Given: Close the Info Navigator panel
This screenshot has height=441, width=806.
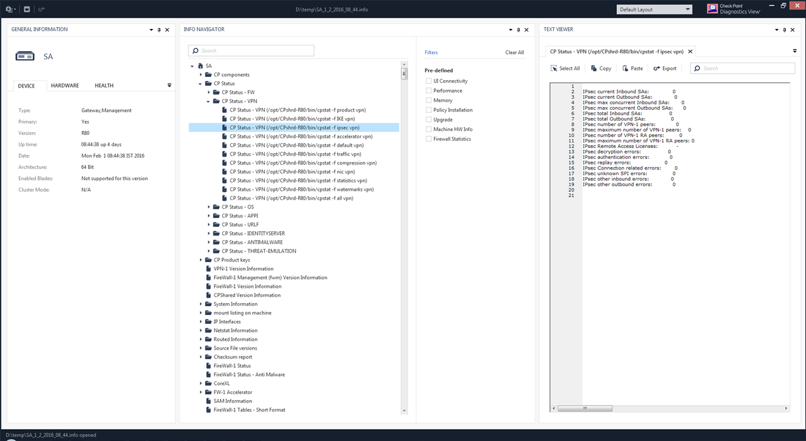Looking at the screenshot, I should [x=527, y=30].
